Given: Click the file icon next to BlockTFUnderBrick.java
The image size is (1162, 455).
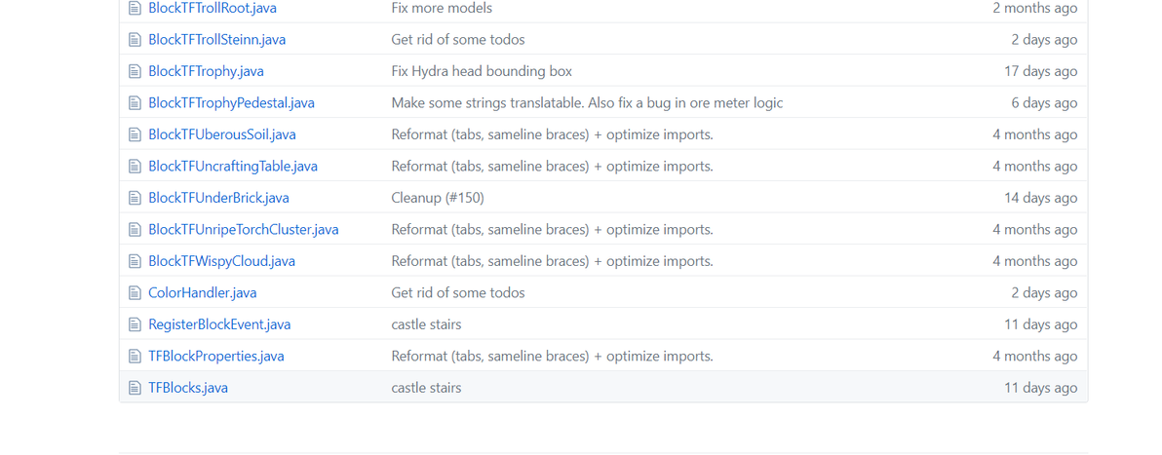Looking at the screenshot, I should [x=135, y=198].
